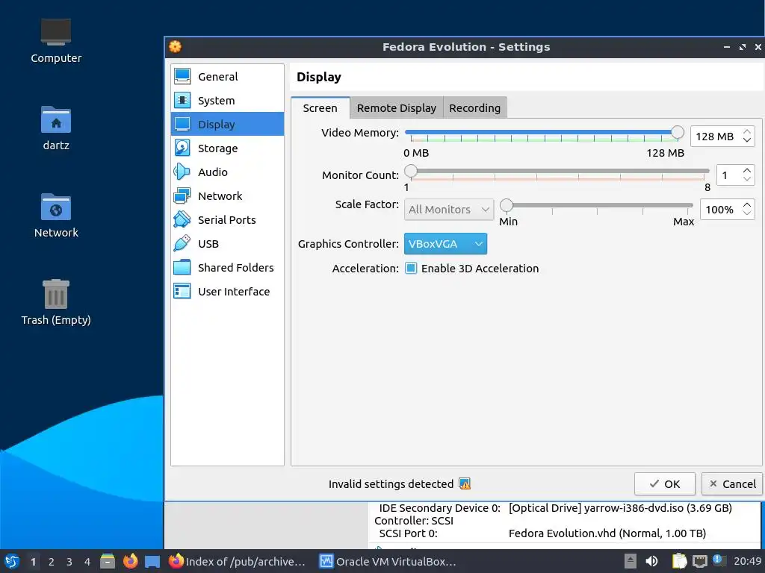Viewport: 765px width, 573px height.
Task: Switch to workspace 3
Action: (69, 562)
